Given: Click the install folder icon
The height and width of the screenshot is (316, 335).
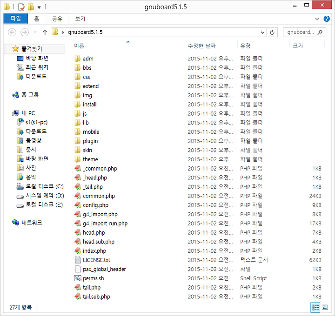Looking at the screenshot, I should 77,105.
